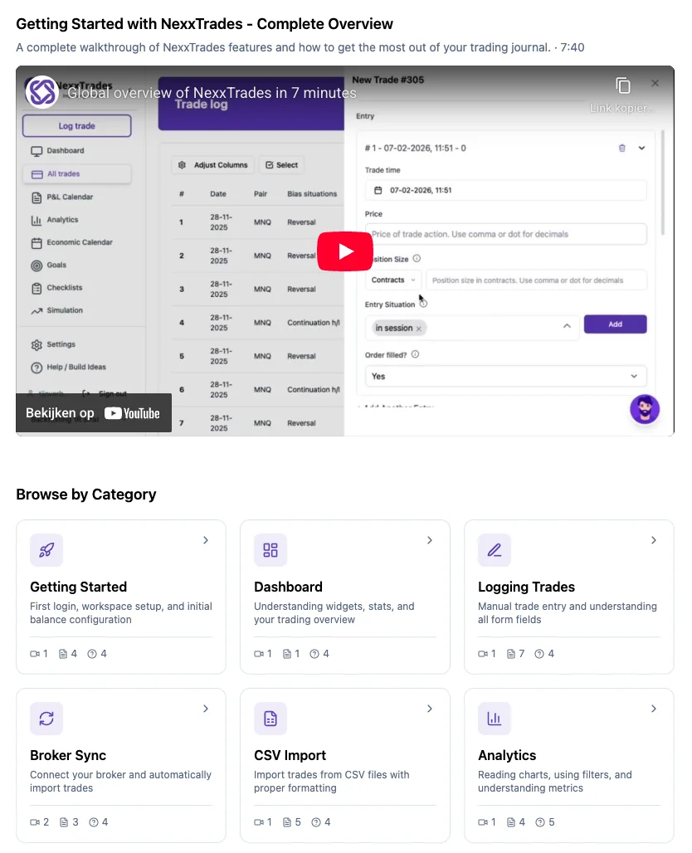The height and width of the screenshot is (853, 692).
Task: Click the walkthrough description with 7:40 duration
Action: tap(300, 48)
